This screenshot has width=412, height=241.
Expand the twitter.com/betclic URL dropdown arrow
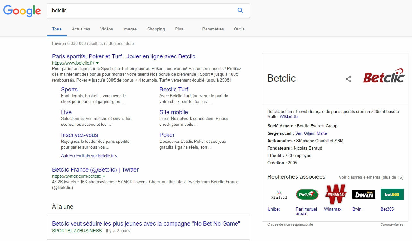tap(104, 176)
